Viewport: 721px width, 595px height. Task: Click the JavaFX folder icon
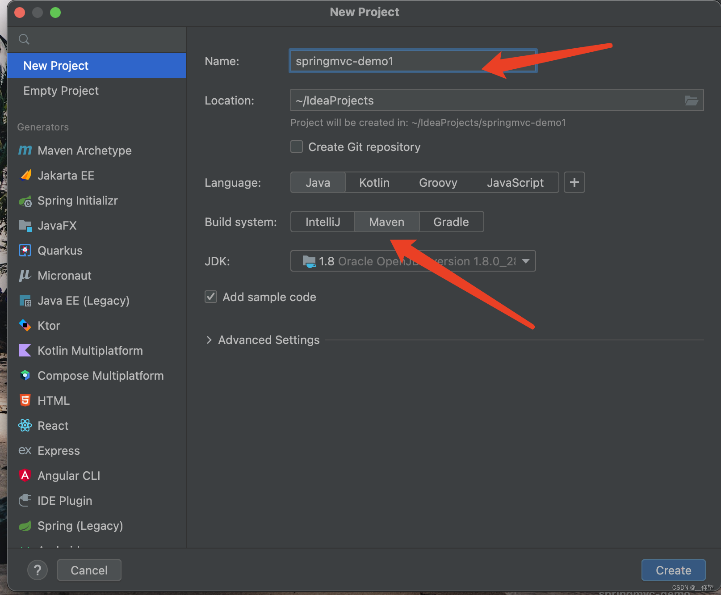pos(25,226)
